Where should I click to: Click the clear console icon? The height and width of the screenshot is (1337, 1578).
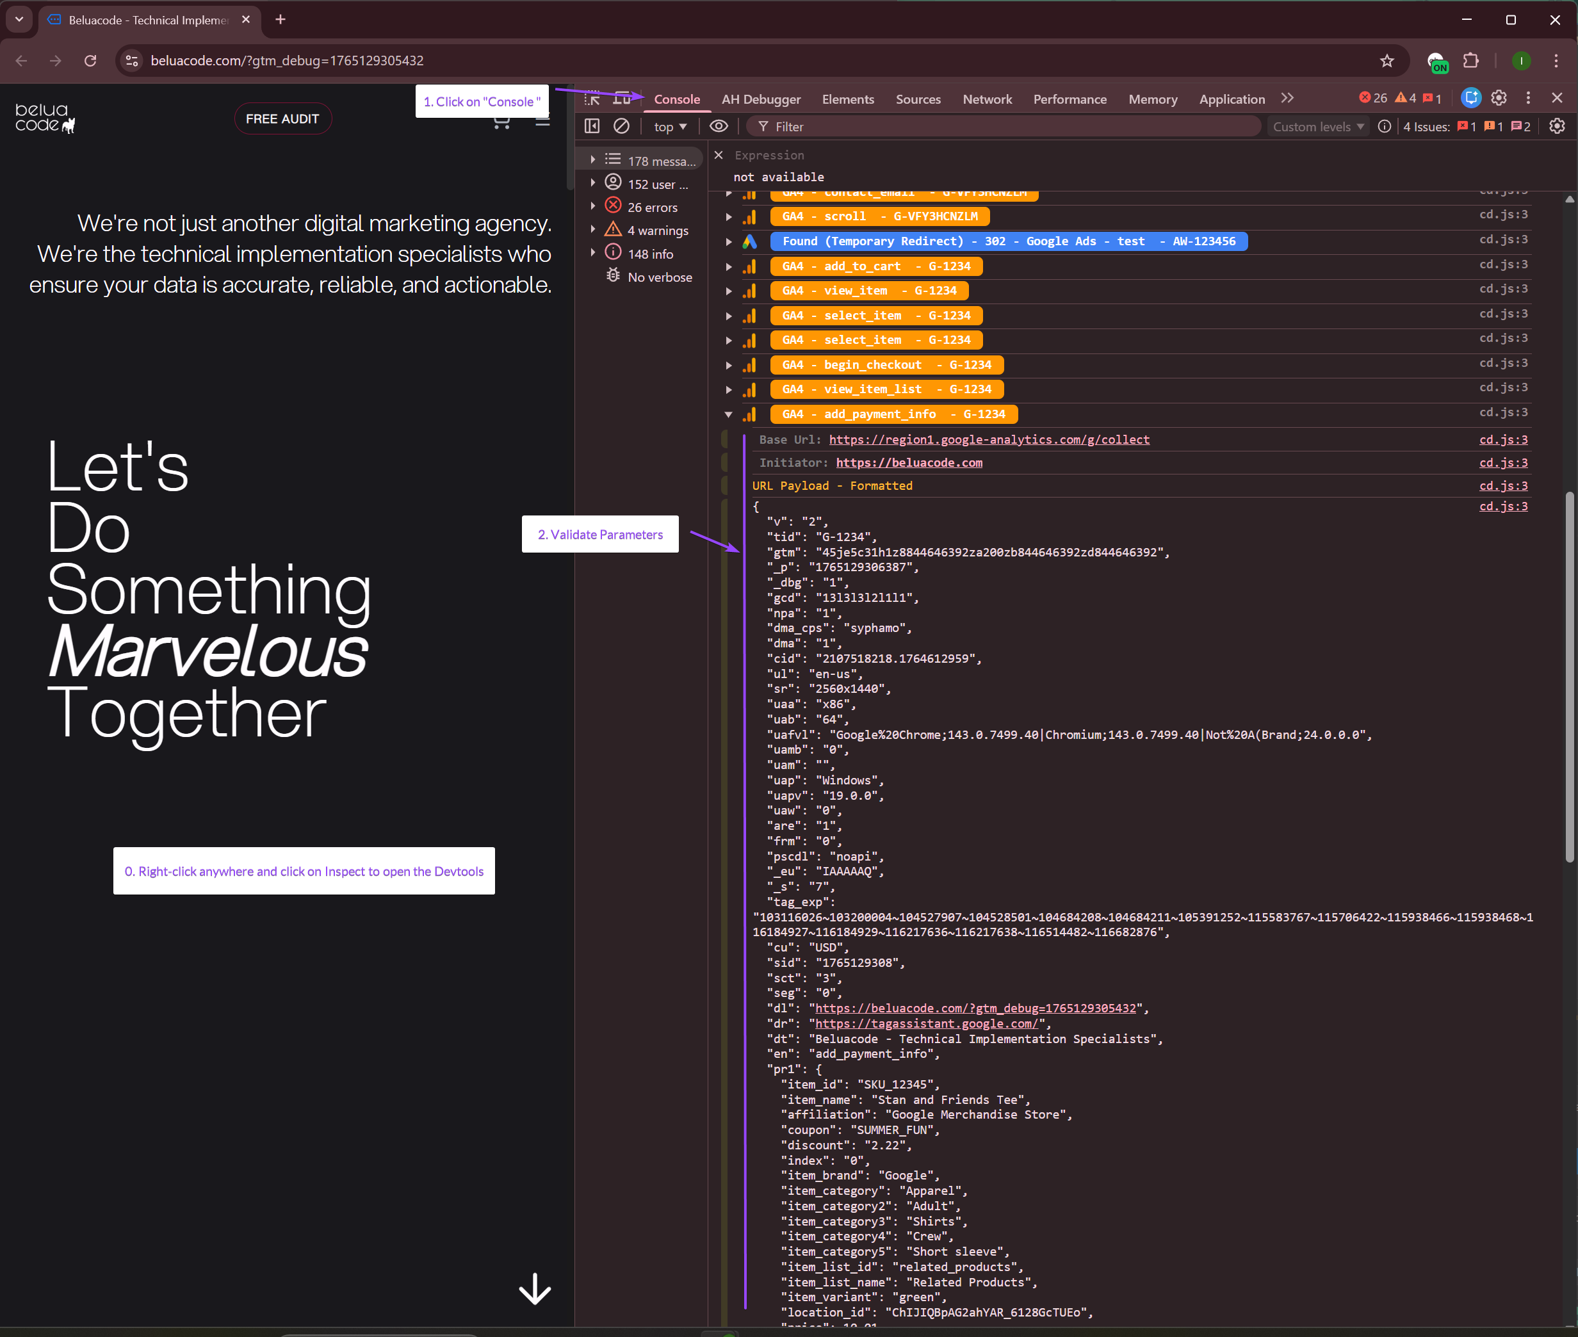click(621, 126)
